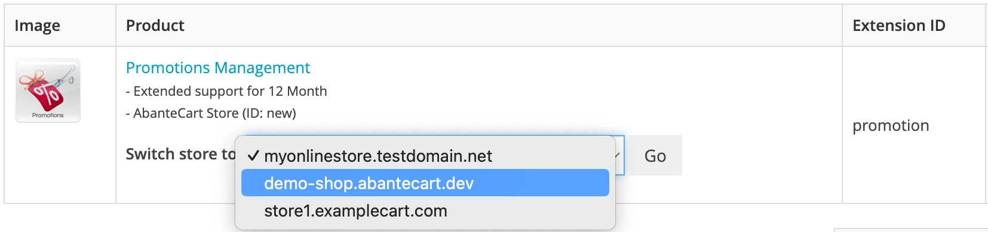988x232 pixels.
Task: Choose demo-shop.abantecart.dev in the dropdown
Action: tap(425, 183)
